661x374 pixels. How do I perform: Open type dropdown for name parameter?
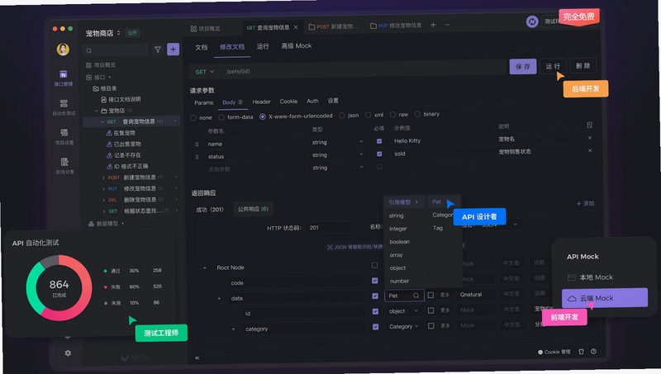coord(337,142)
